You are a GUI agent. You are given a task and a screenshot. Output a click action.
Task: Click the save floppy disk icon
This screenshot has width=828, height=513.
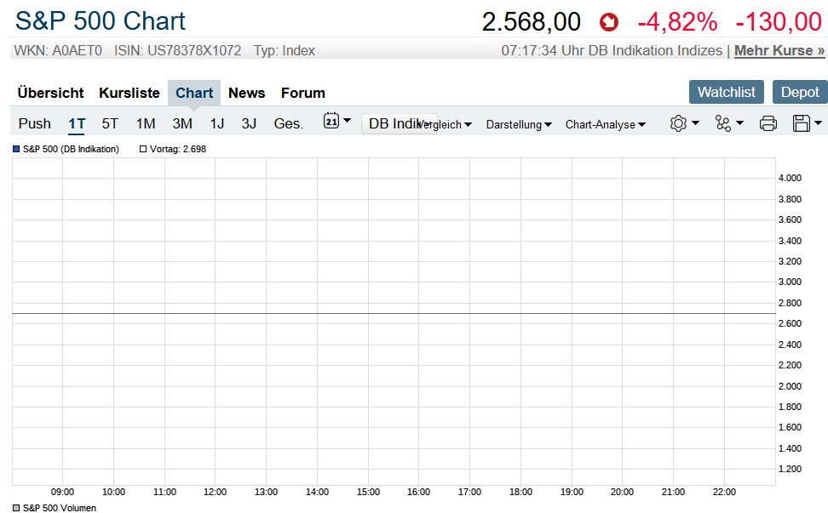[801, 123]
